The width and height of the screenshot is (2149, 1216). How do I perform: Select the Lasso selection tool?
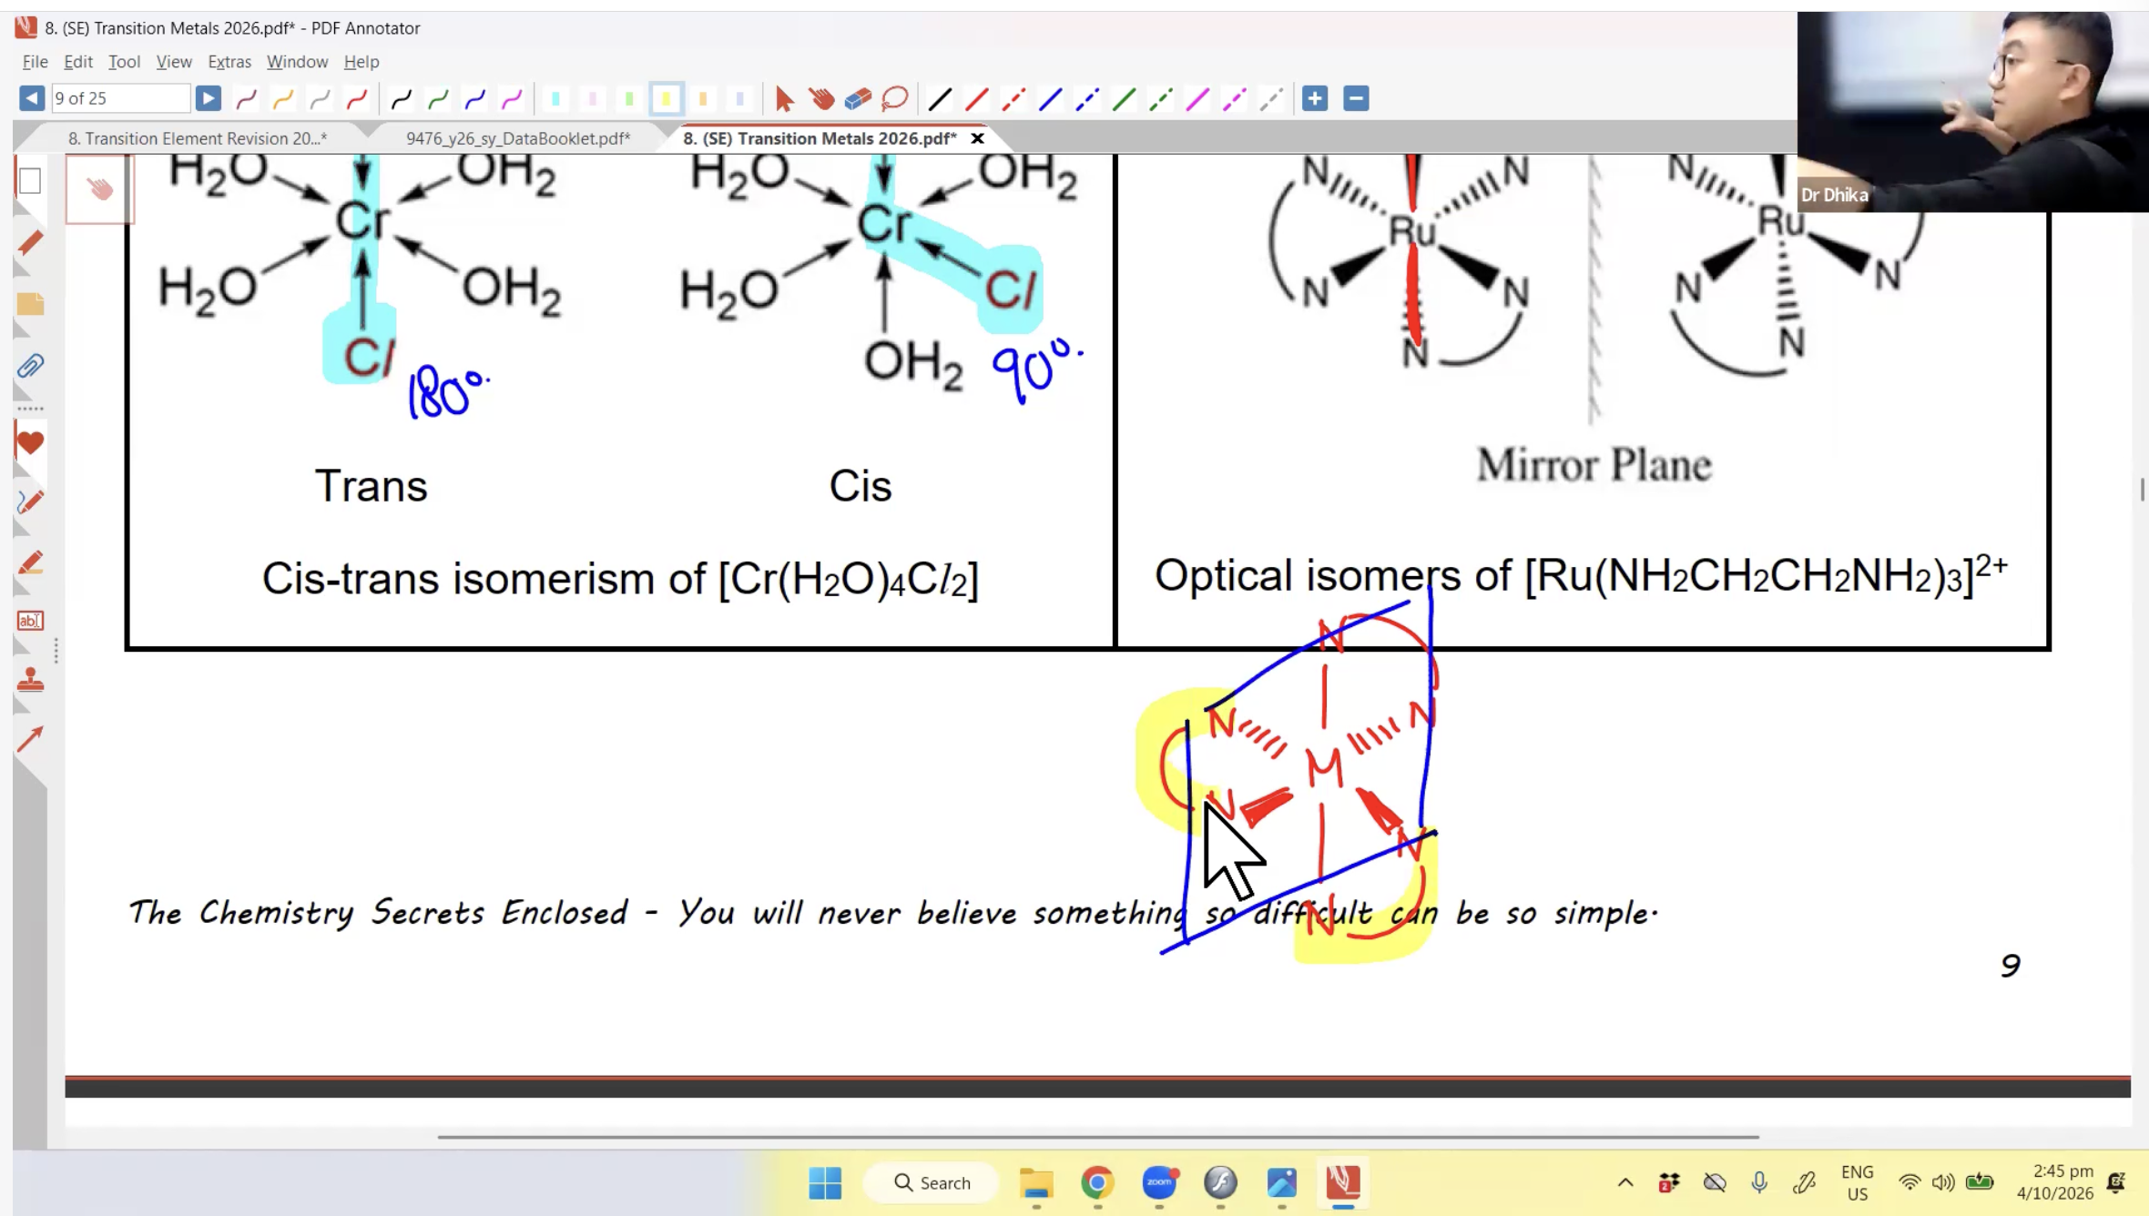pyautogui.click(x=895, y=98)
